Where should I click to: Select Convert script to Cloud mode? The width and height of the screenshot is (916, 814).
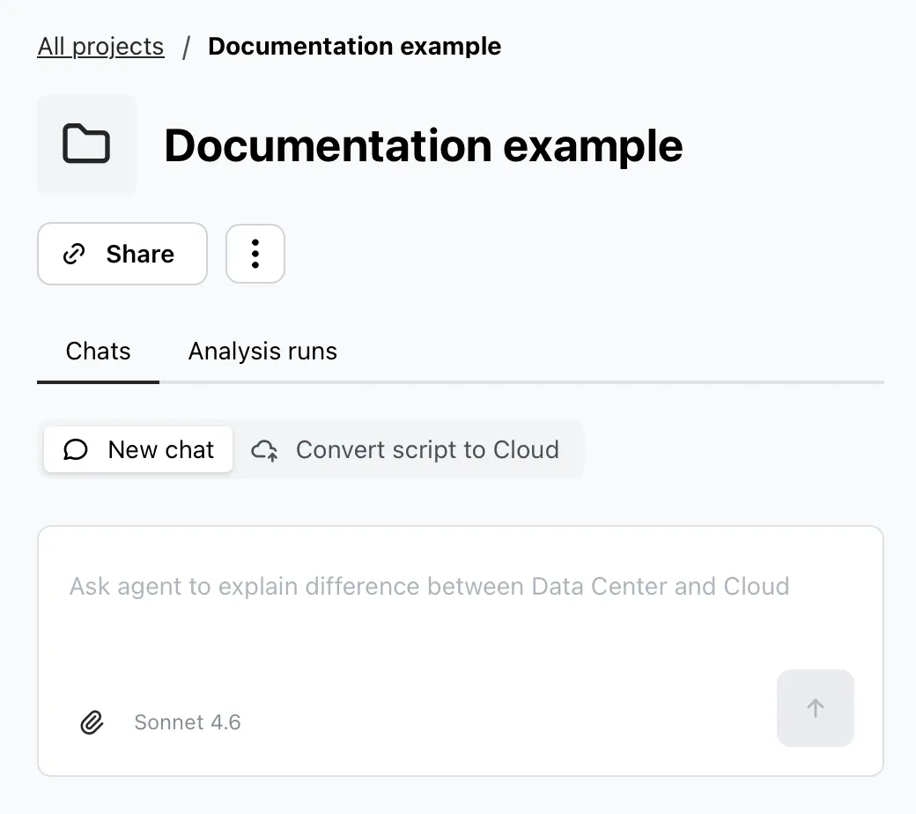coord(405,450)
